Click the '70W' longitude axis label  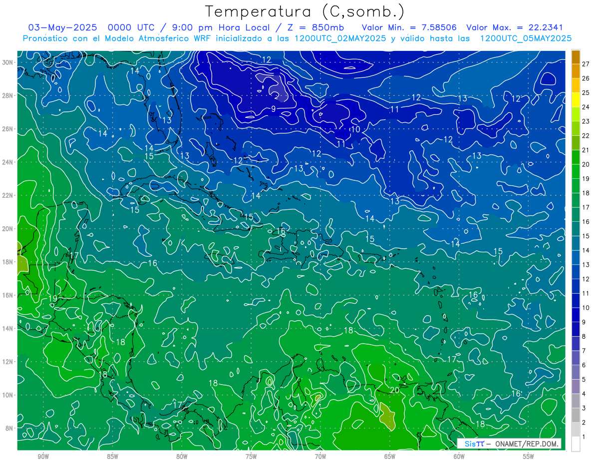[320, 457]
